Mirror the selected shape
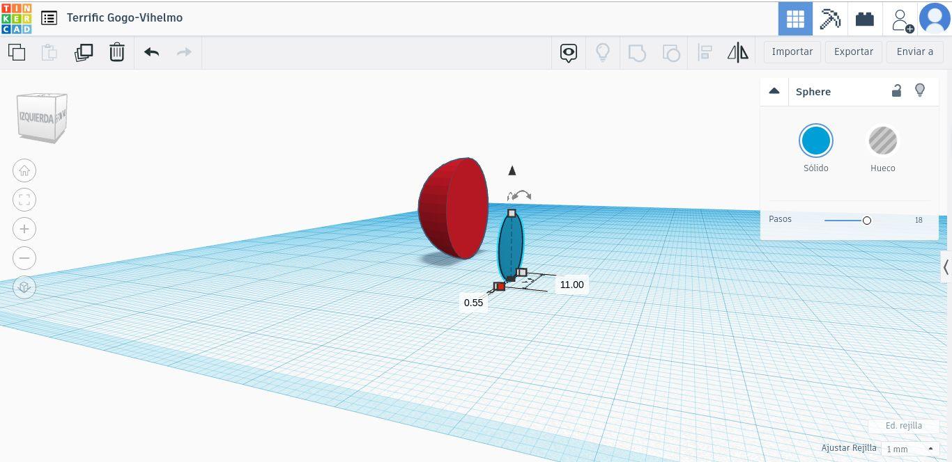The height and width of the screenshot is (462, 952). click(x=737, y=52)
